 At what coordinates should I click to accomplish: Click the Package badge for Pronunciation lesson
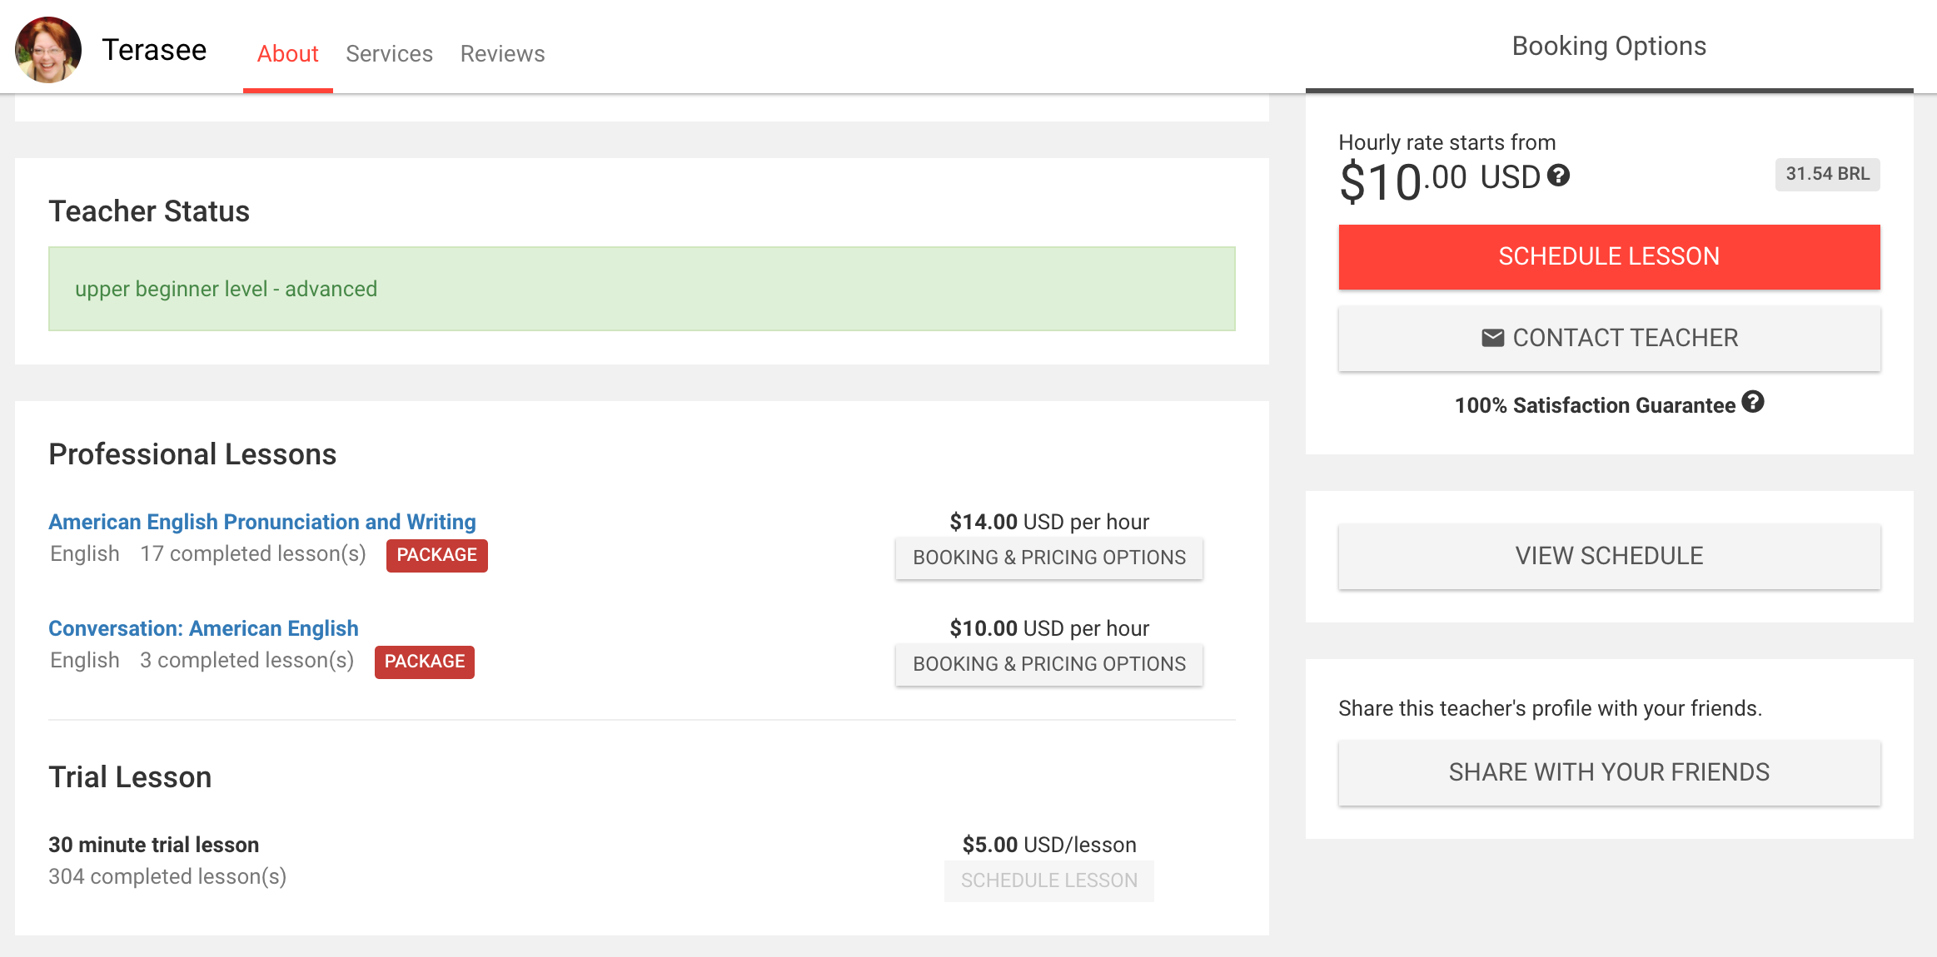pyautogui.click(x=436, y=555)
